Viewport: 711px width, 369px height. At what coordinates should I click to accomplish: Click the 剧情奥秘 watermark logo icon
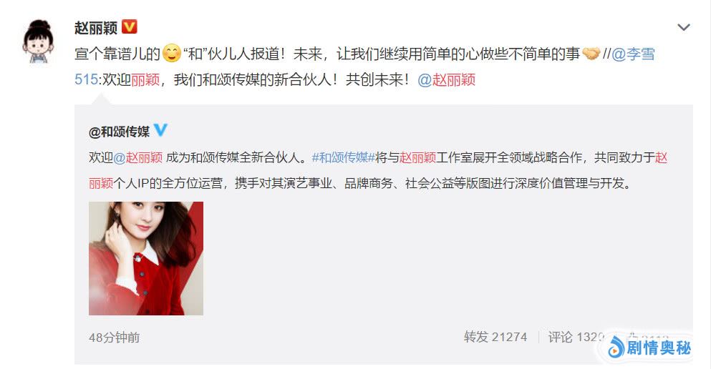click(x=616, y=348)
